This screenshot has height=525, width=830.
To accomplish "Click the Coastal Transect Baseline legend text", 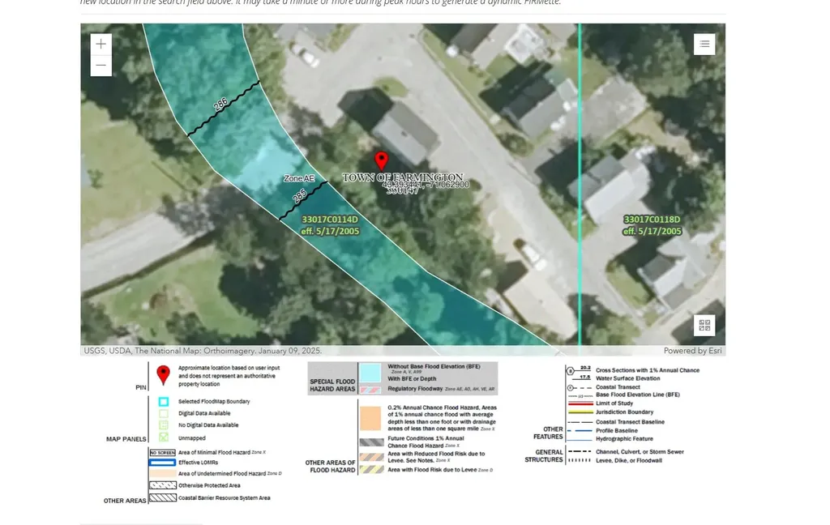I will click(x=630, y=422).
